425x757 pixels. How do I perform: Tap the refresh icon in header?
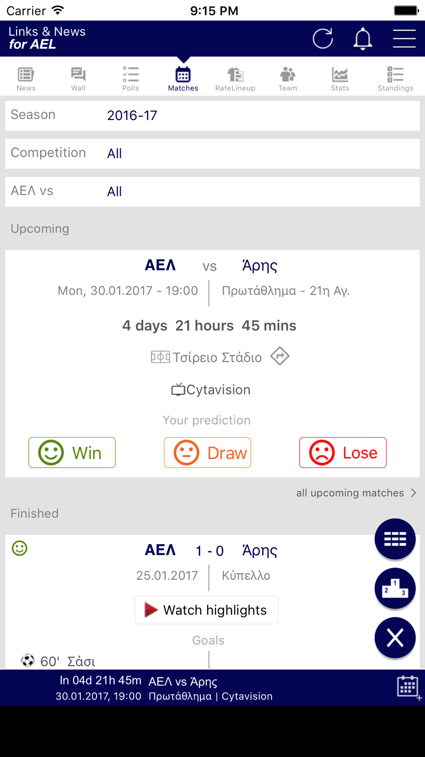[x=323, y=39]
